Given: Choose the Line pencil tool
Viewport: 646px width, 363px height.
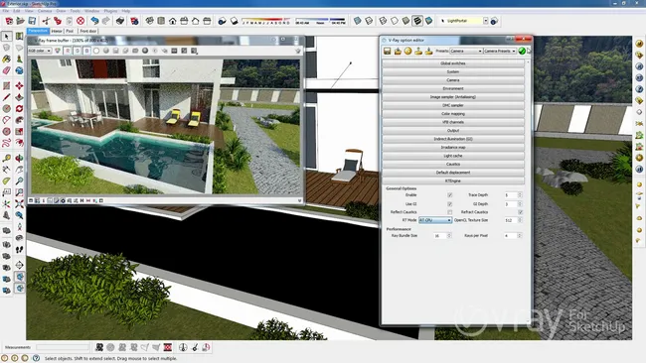Looking at the screenshot, I should coord(6,97).
